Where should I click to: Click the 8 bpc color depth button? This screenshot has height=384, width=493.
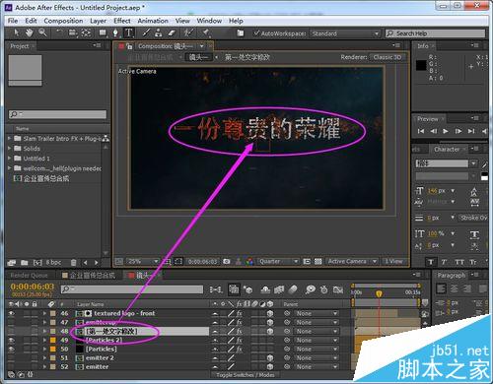[x=53, y=263]
